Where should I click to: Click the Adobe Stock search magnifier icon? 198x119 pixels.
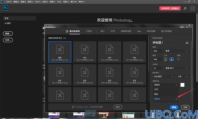coord(73,107)
